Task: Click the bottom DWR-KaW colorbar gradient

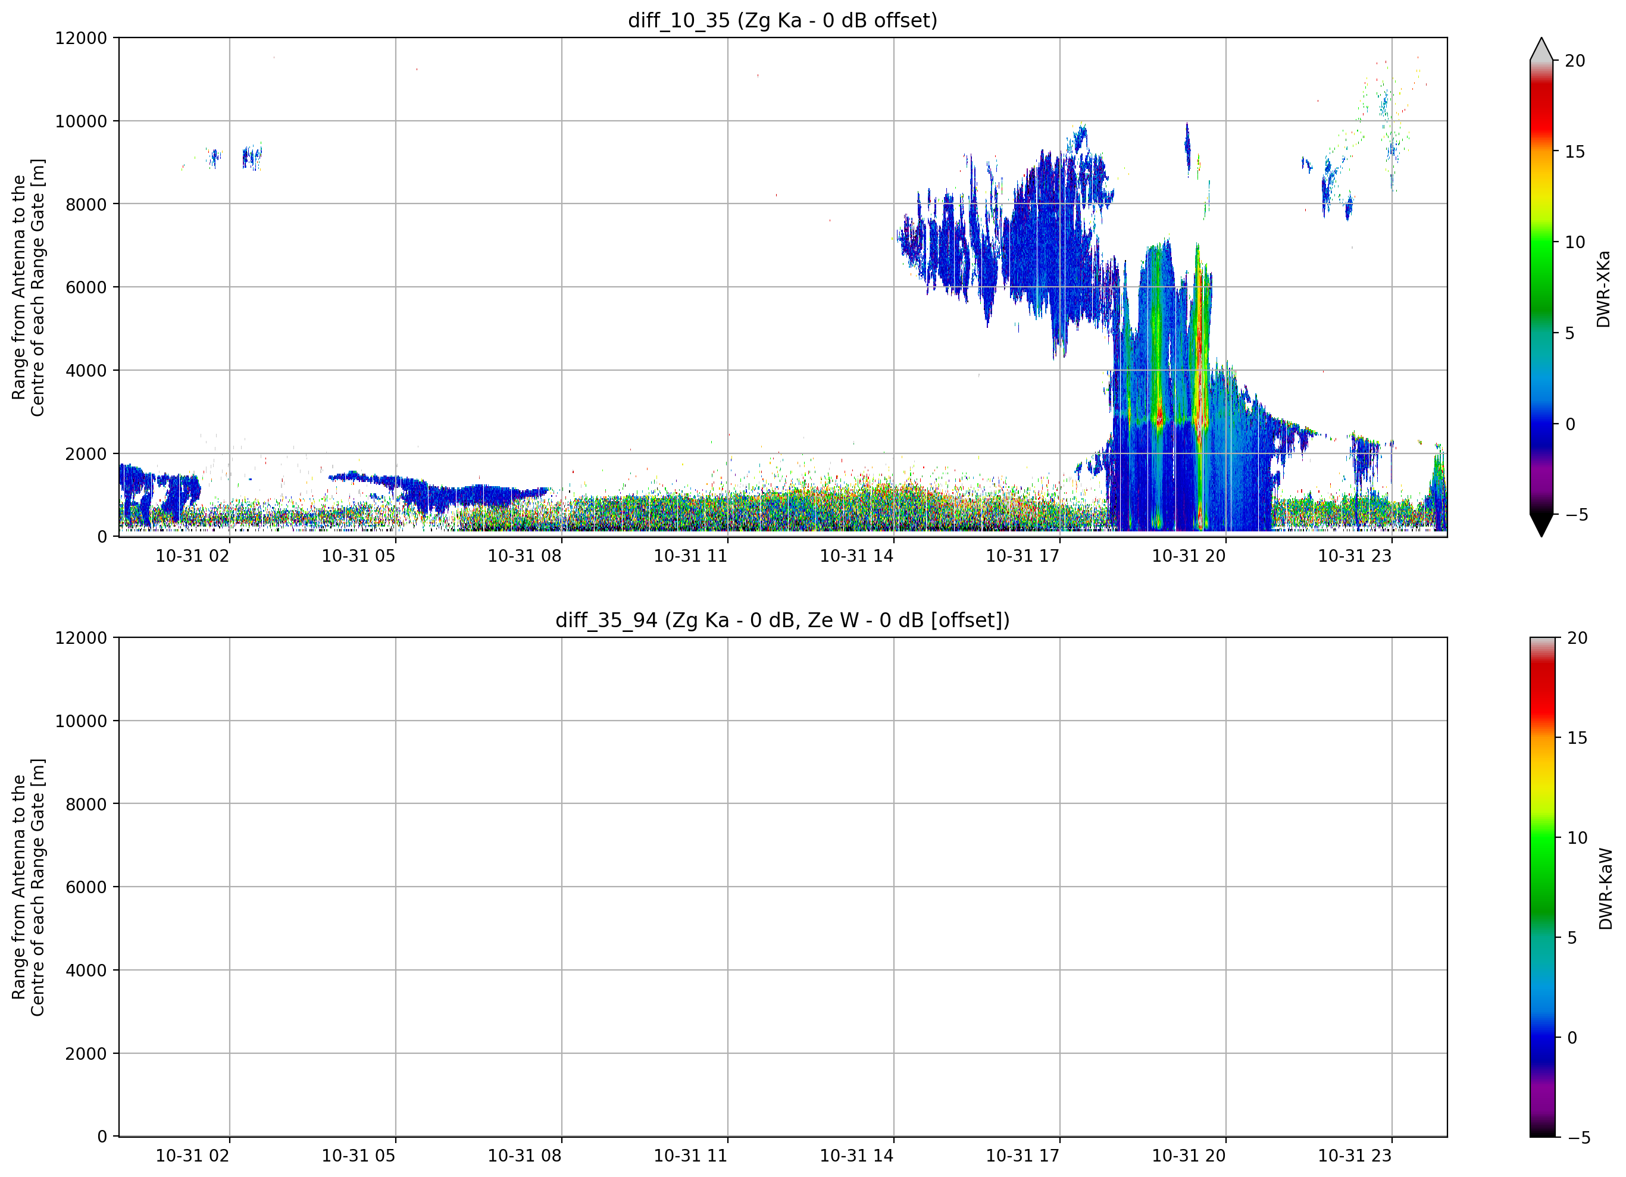Action: (1543, 887)
